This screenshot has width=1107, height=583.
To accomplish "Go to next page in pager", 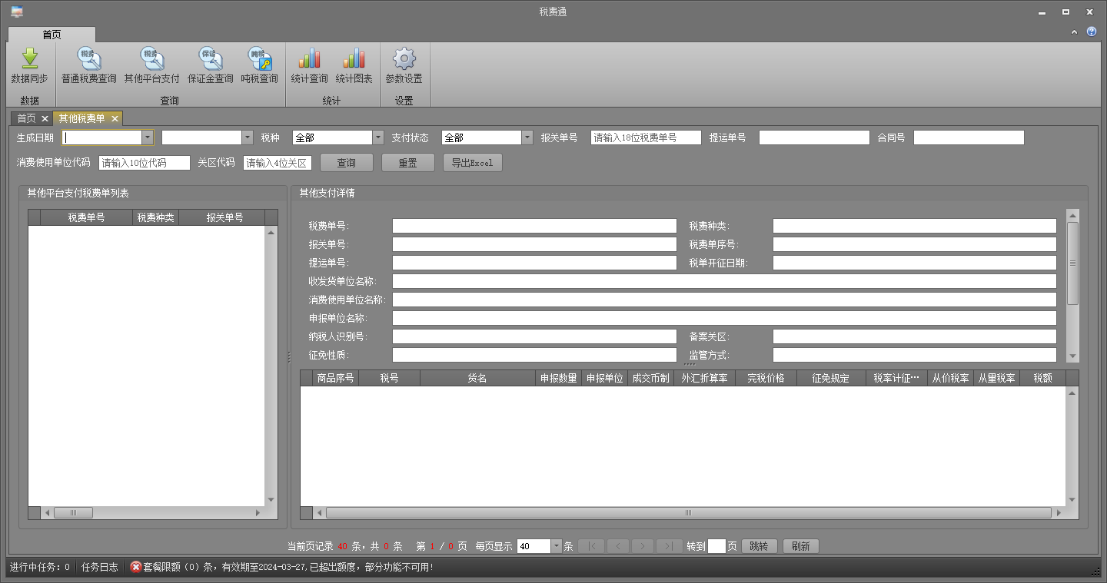I will click(x=643, y=546).
